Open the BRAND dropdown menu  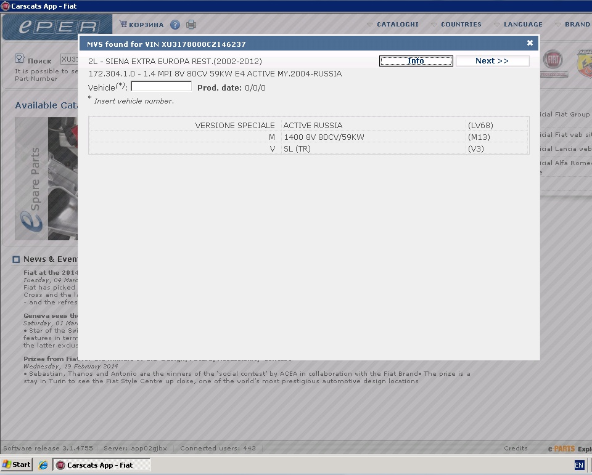click(x=573, y=25)
